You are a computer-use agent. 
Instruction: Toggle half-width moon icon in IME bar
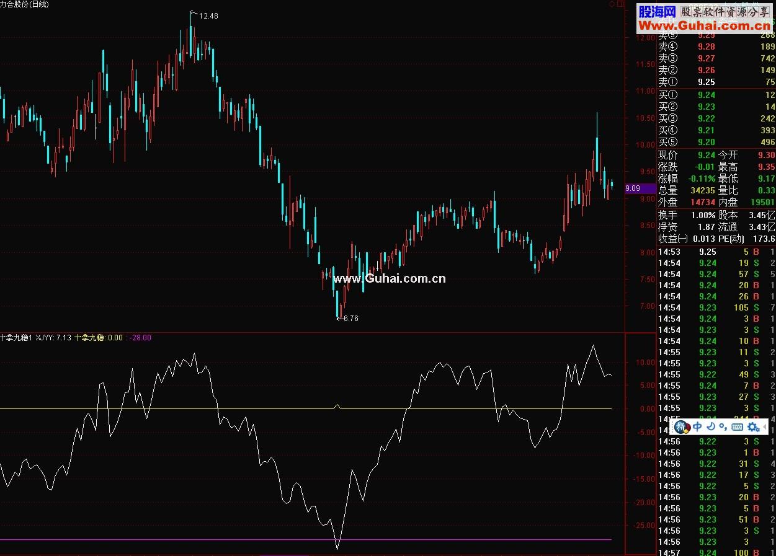pyautogui.click(x=711, y=426)
